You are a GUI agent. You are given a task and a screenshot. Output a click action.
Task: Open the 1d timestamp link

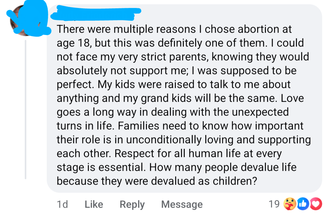[x=62, y=204]
